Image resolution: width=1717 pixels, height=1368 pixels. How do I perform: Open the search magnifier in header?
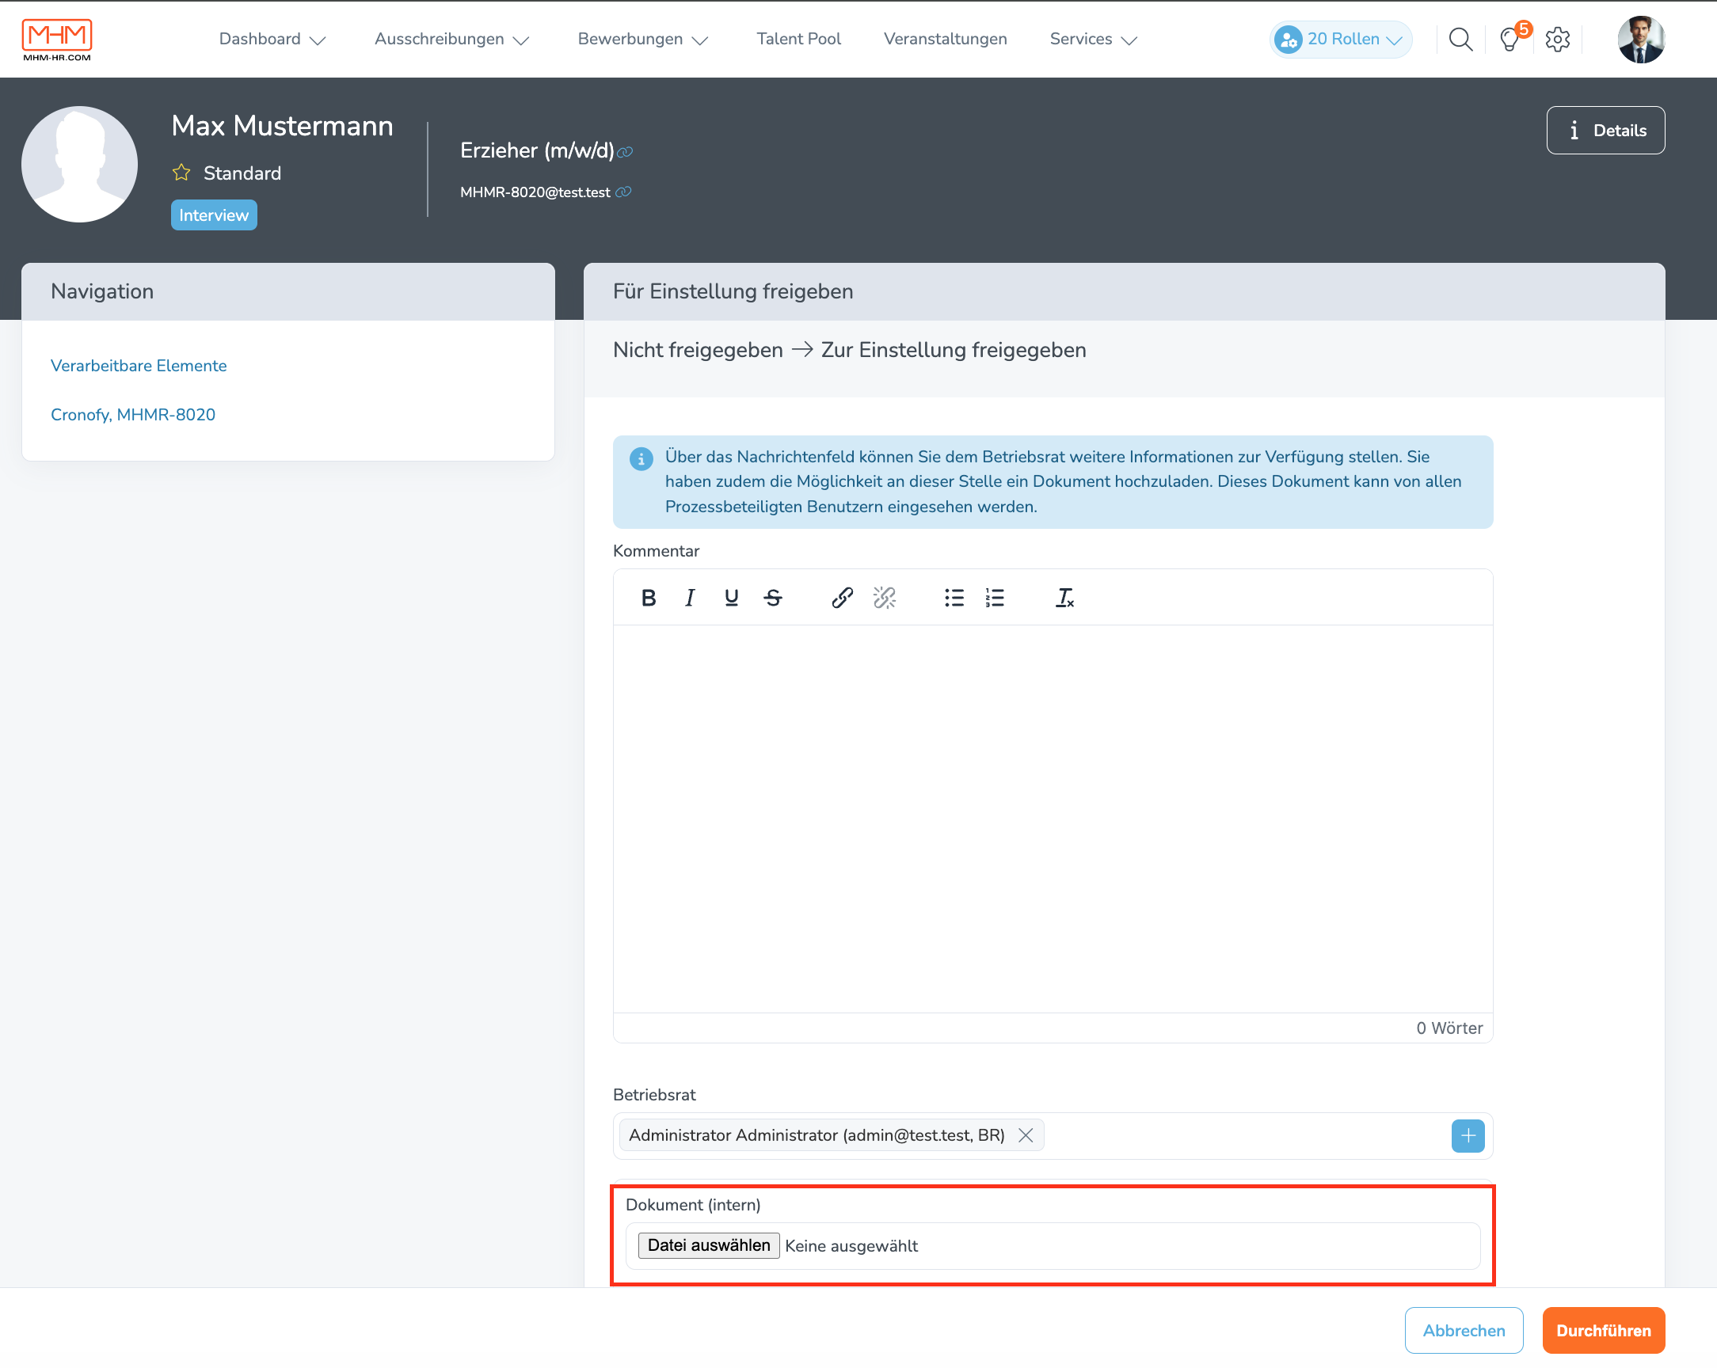[1460, 39]
